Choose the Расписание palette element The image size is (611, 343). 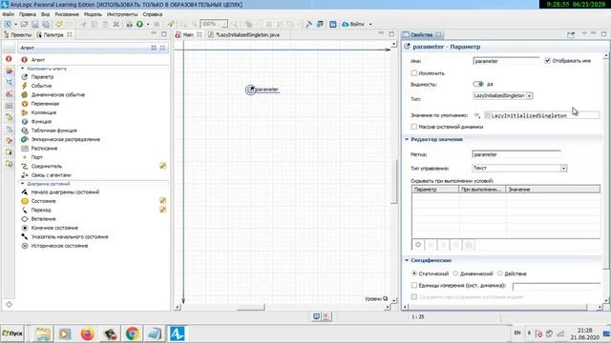(x=44, y=149)
